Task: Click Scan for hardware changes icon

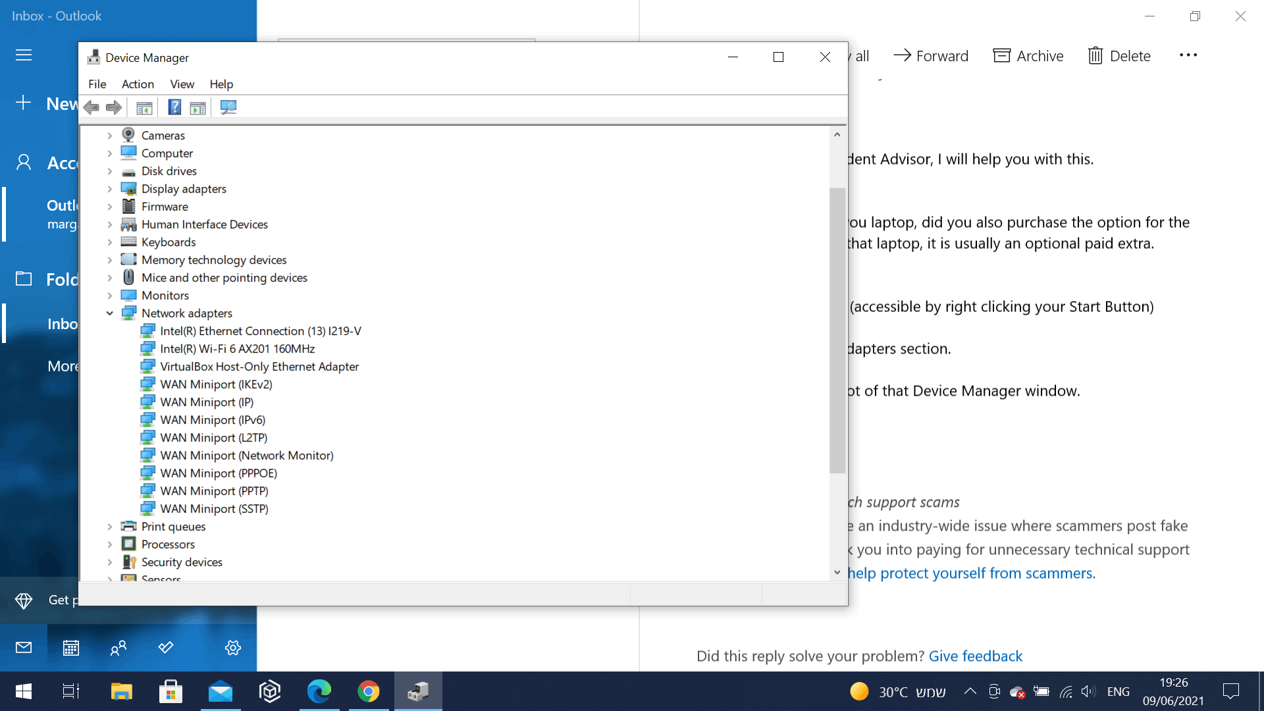Action: click(x=228, y=107)
